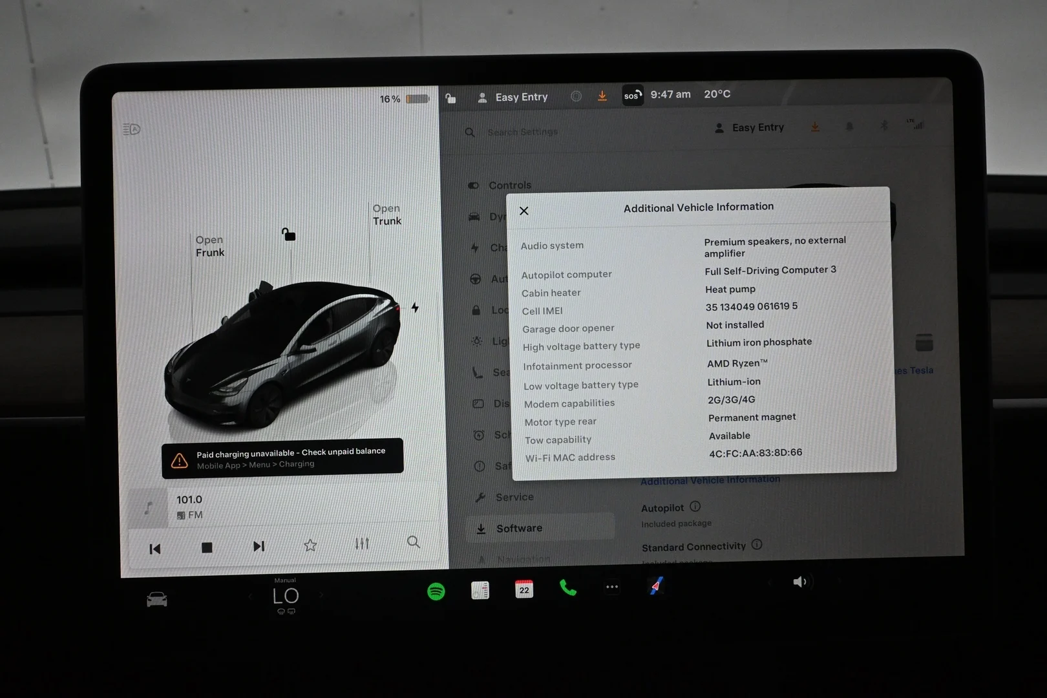This screenshot has height=698, width=1047.
Task: Favorite the current 101.0 station
Action: click(310, 545)
